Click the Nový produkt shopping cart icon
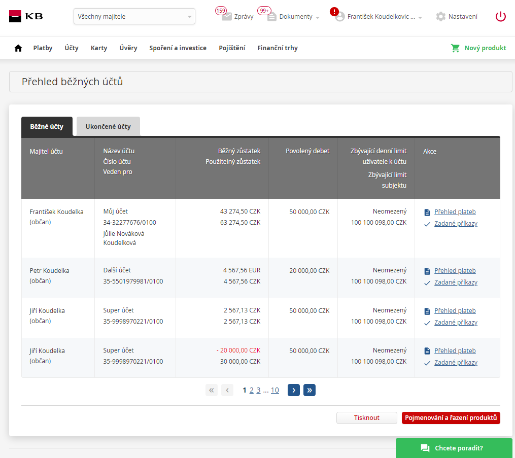 click(455, 48)
